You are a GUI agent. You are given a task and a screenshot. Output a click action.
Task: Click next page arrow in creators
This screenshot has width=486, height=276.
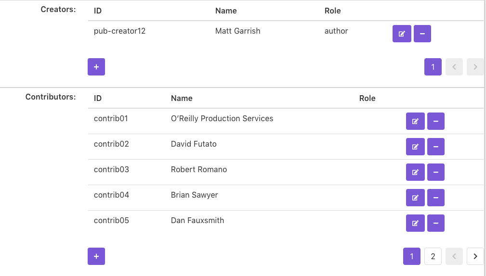pyautogui.click(x=475, y=67)
